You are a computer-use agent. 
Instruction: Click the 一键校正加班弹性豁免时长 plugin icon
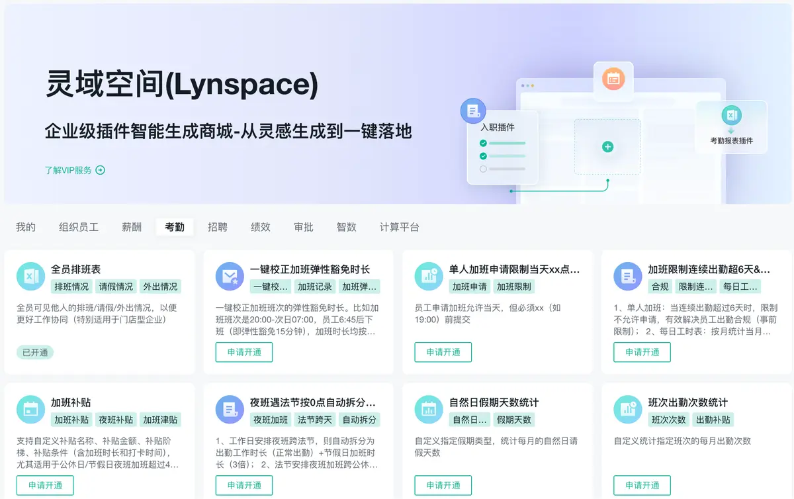point(230,276)
